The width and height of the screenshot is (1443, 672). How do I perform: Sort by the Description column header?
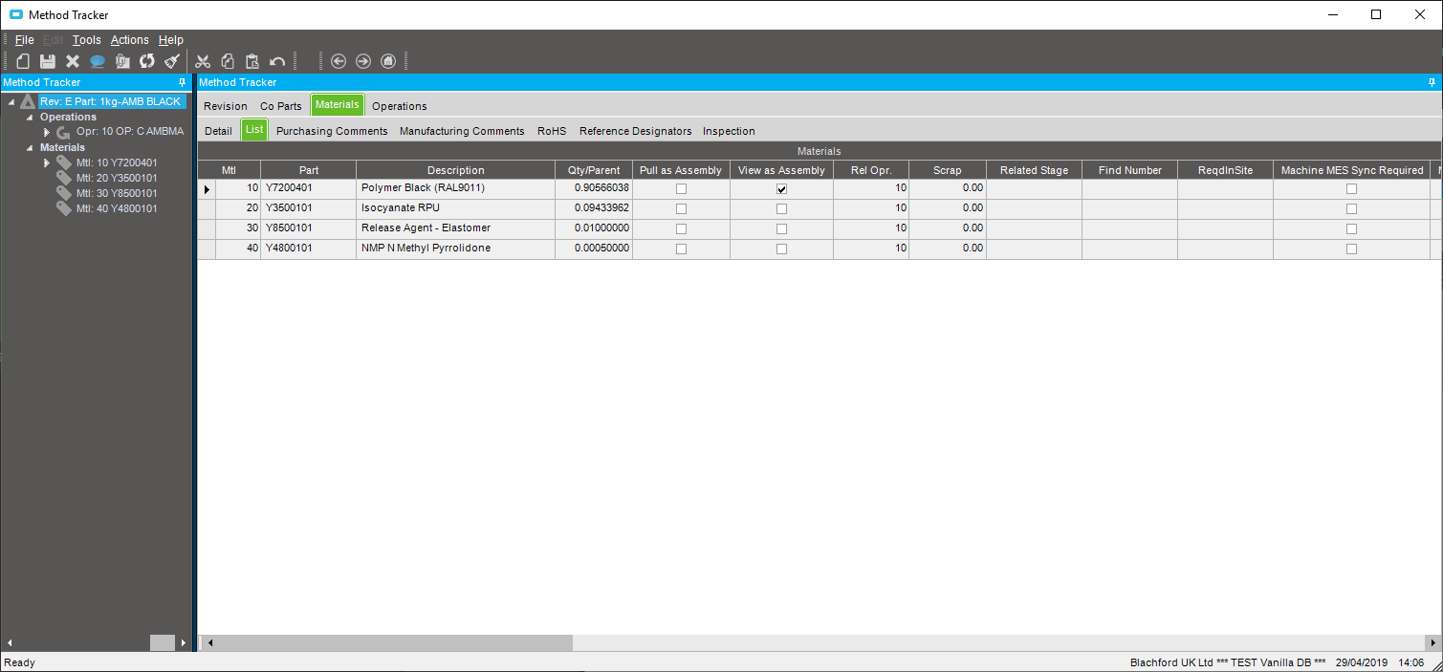456,170
